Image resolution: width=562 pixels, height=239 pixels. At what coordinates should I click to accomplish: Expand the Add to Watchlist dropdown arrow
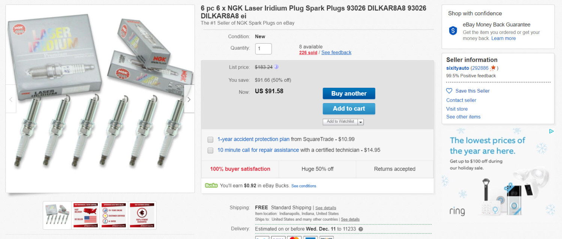tap(360, 122)
